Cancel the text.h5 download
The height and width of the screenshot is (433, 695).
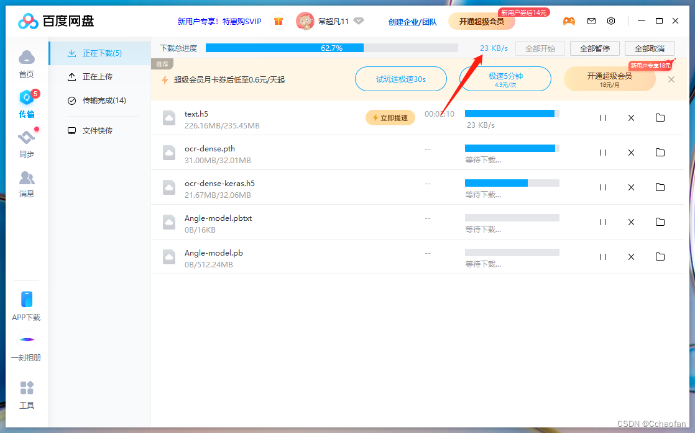pos(631,118)
